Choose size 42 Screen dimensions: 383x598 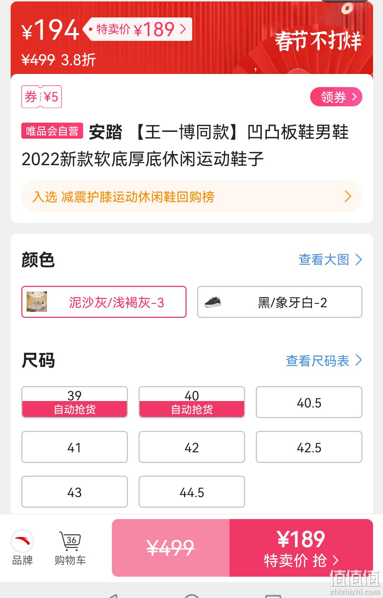[x=192, y=447]
